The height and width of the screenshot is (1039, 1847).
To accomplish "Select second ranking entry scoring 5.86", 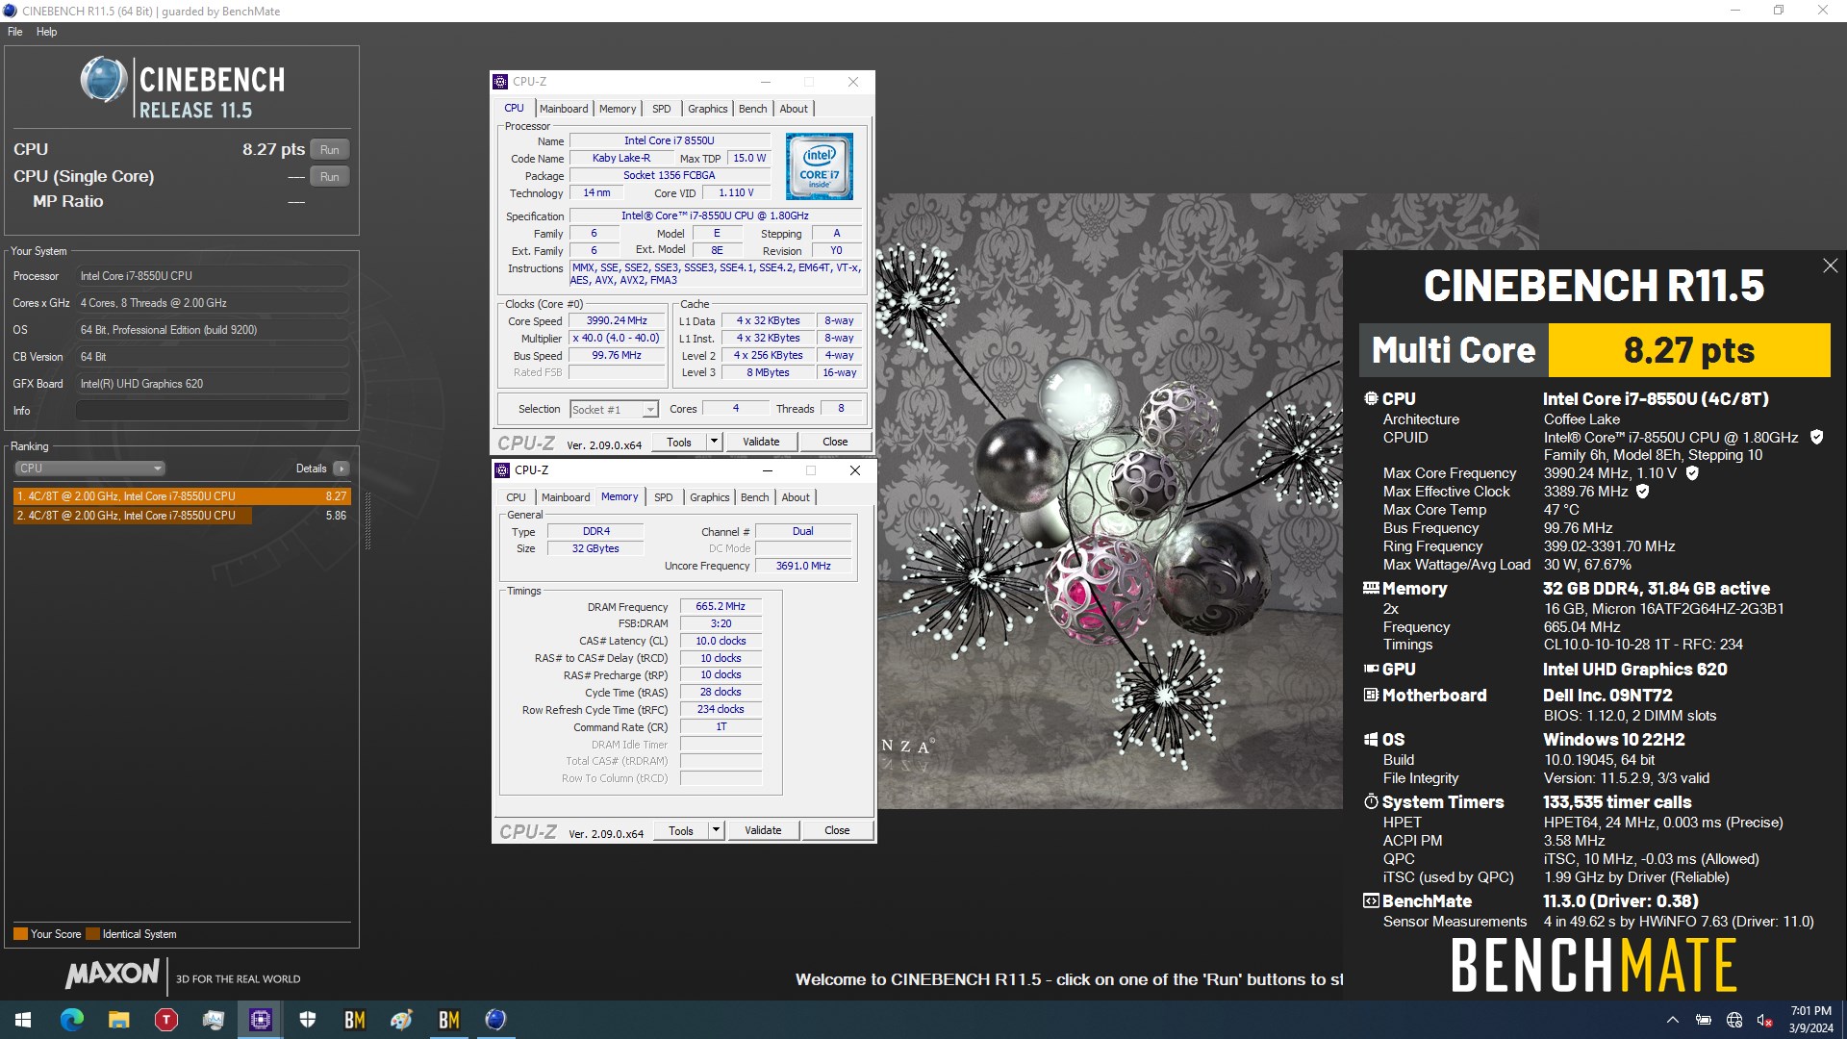I will pos(182,516).
